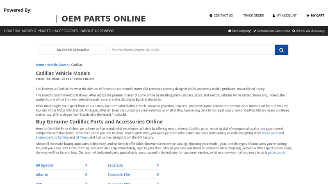Click the Home breadcrumb link

point(40,65)
